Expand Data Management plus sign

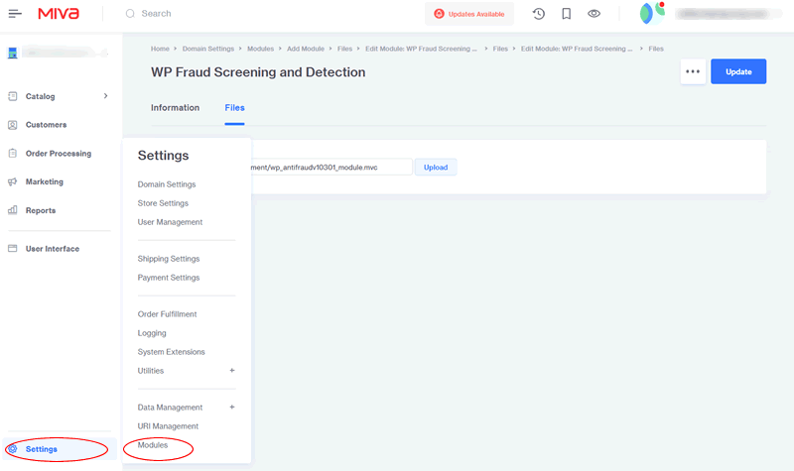coord(232,407)
